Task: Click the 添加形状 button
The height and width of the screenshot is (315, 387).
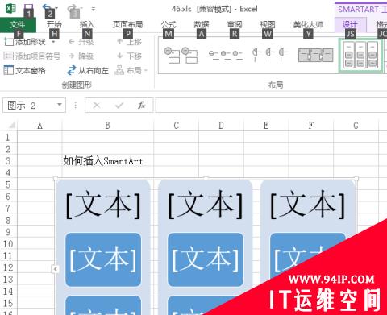Action: click(x=25, y=42)
